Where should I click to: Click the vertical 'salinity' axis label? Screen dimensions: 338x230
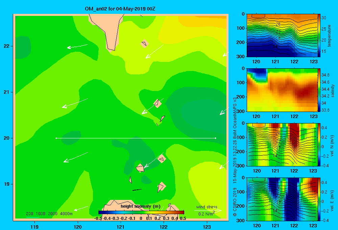[333, 90]
